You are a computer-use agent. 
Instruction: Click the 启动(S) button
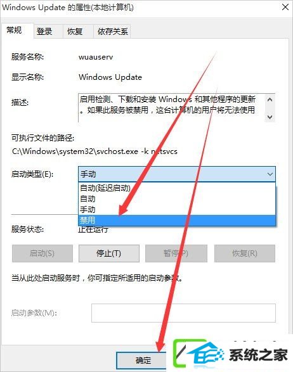pyautogui.click(x=42, y=253)
